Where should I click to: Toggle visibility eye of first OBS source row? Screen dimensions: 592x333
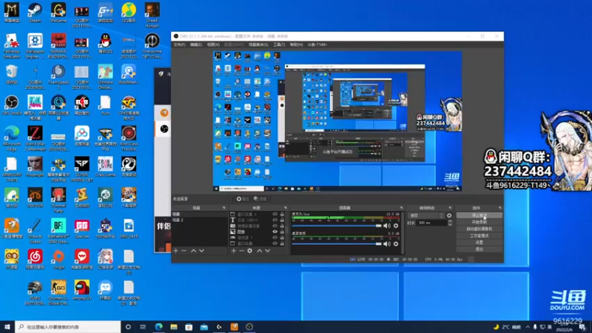(x=275, y=214)
